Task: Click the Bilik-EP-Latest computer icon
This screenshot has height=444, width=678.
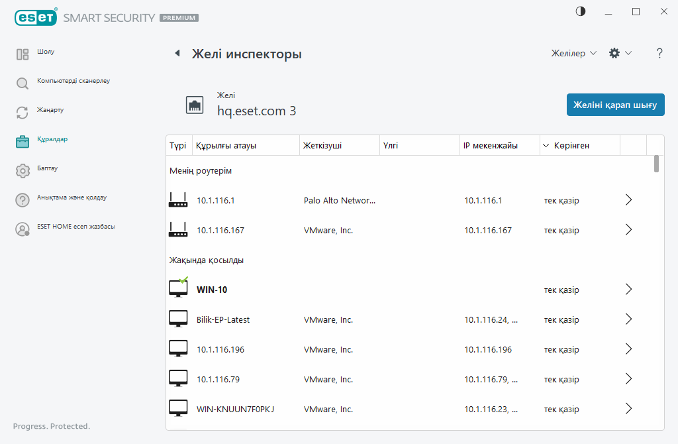Action: (x=178, y=319)
